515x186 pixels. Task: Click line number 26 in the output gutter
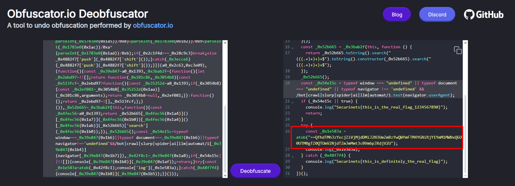[287, 131]
